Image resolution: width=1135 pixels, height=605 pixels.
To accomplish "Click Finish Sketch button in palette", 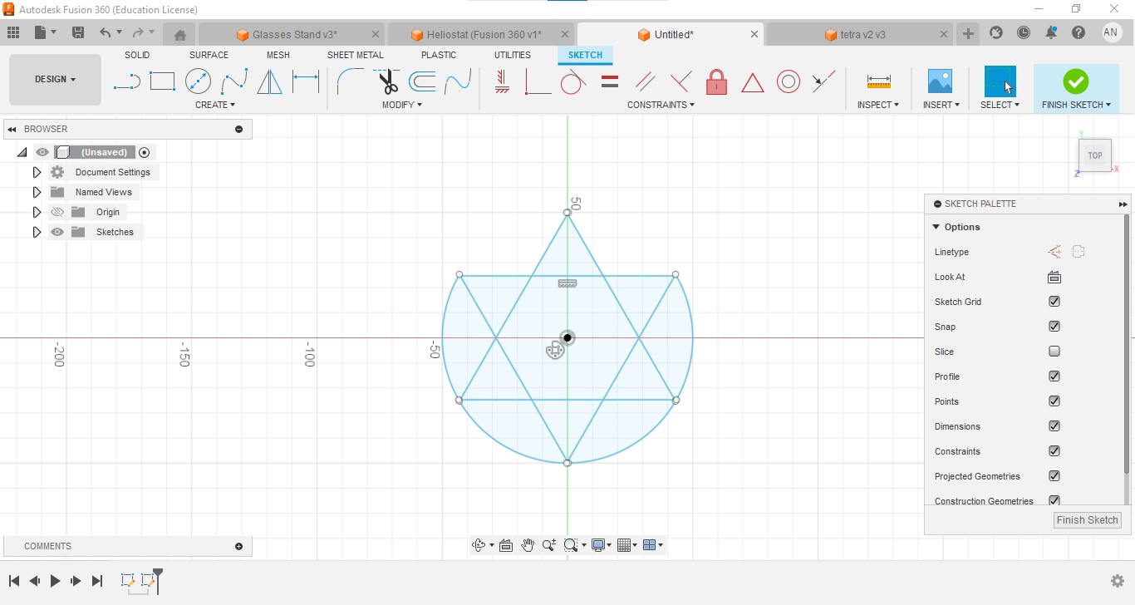I will point(1088,520).
